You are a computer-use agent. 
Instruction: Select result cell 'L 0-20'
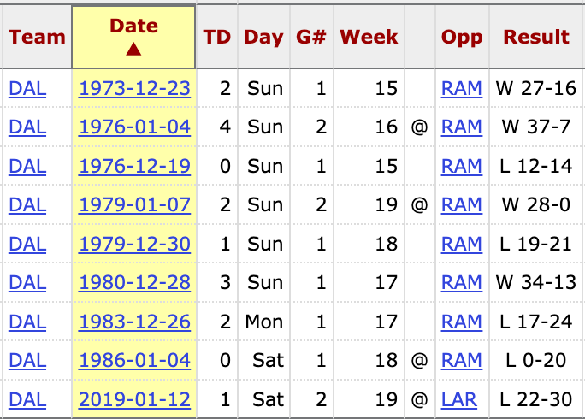tap(536, 360)
